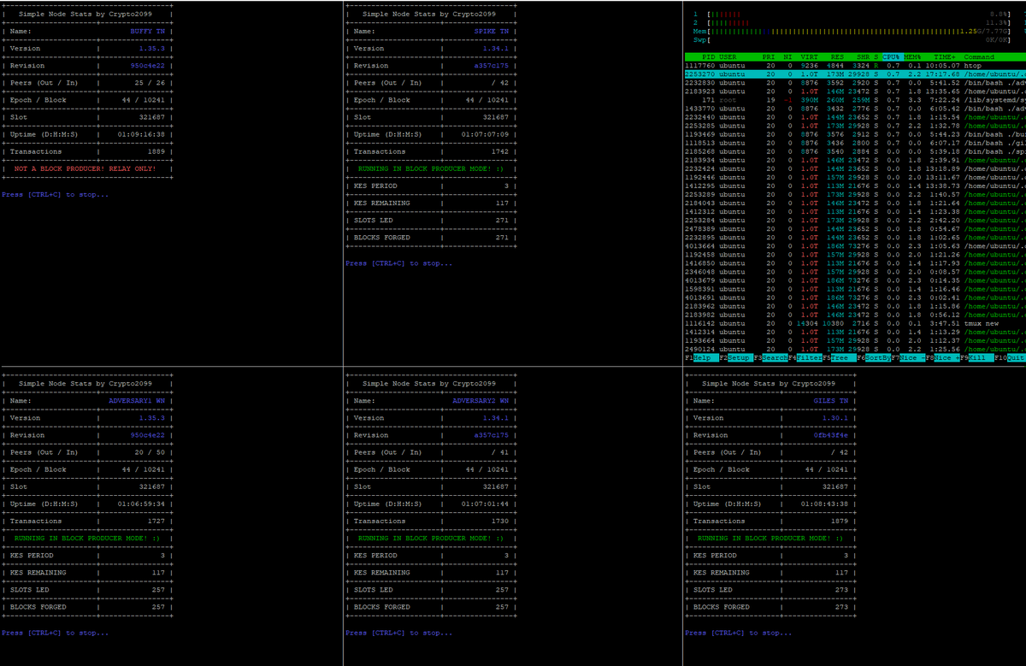Click the BUFFY TN revision value 950c4e22
1026x666 pixels.
pos(149,66)
